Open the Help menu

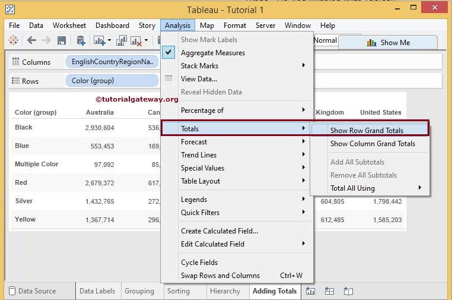327,26
